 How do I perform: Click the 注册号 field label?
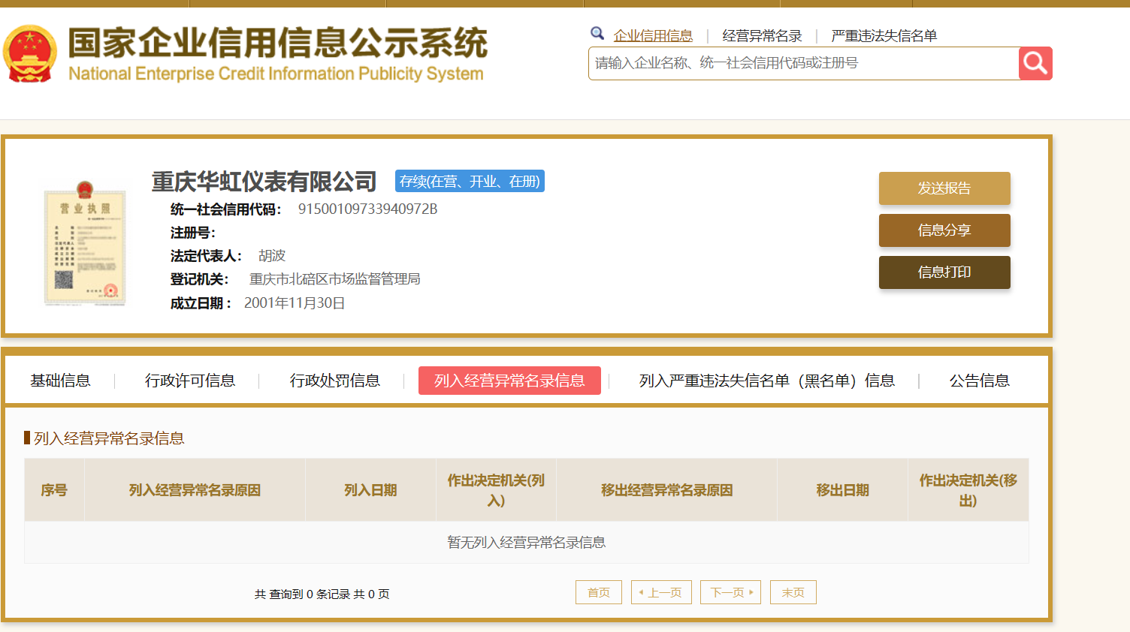(x=193, y=233)
